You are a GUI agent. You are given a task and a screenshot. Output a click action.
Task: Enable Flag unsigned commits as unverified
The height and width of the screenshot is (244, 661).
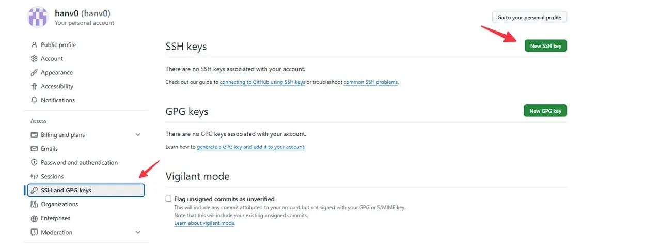[x=168, y=199]
